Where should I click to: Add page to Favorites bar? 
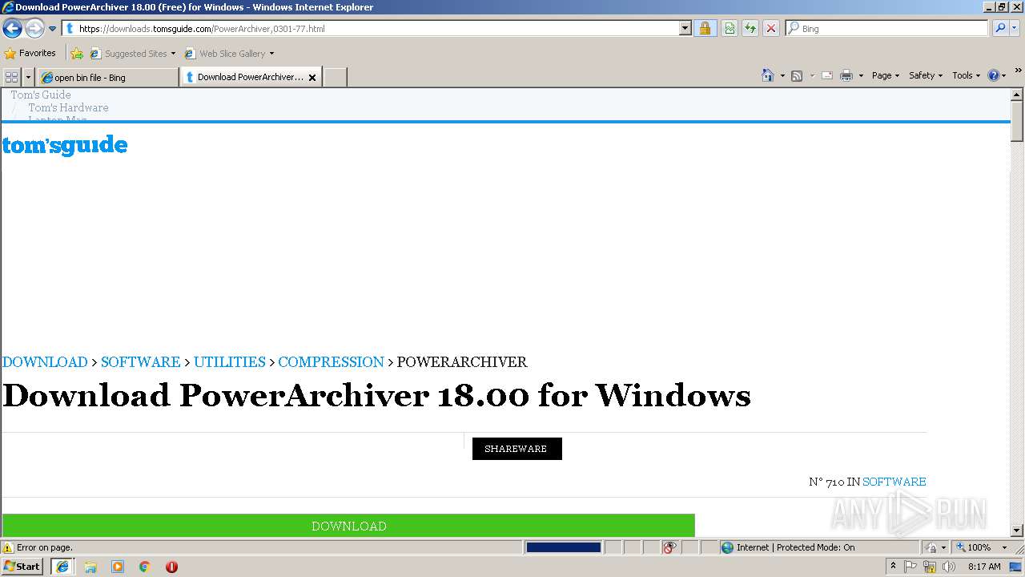tap(77, 54)
